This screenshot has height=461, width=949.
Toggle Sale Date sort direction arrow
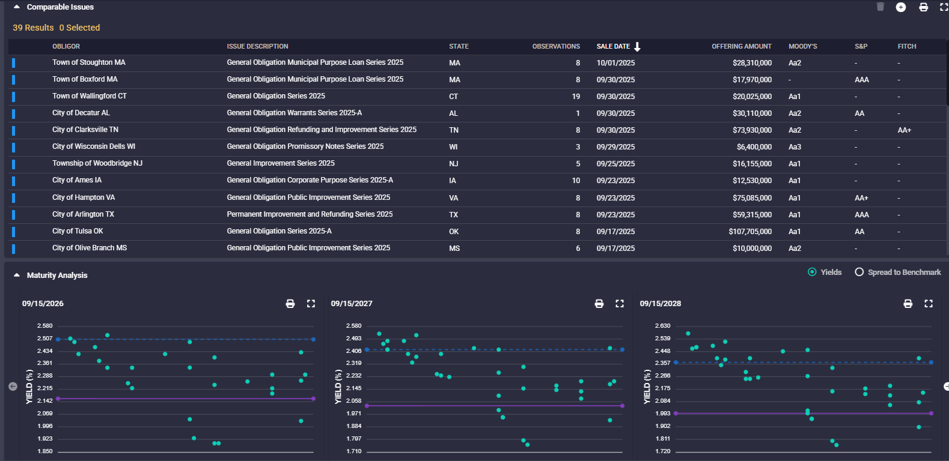pos(638,47)
